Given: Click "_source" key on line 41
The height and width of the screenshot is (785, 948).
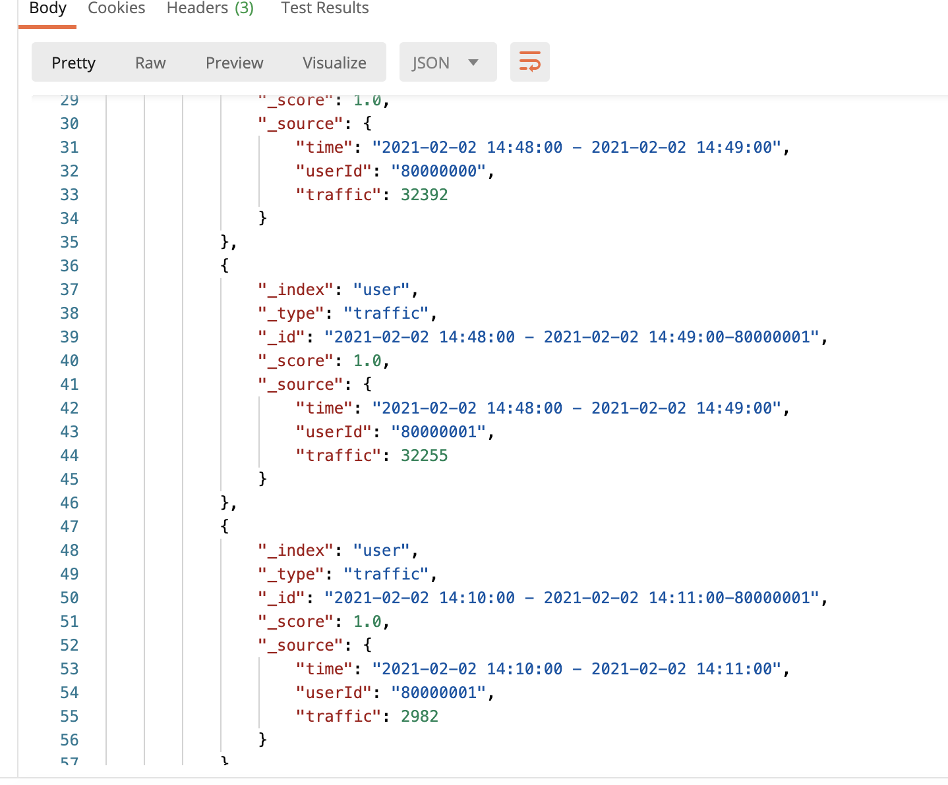Looking at the screenshot, I should click(301, 385).
